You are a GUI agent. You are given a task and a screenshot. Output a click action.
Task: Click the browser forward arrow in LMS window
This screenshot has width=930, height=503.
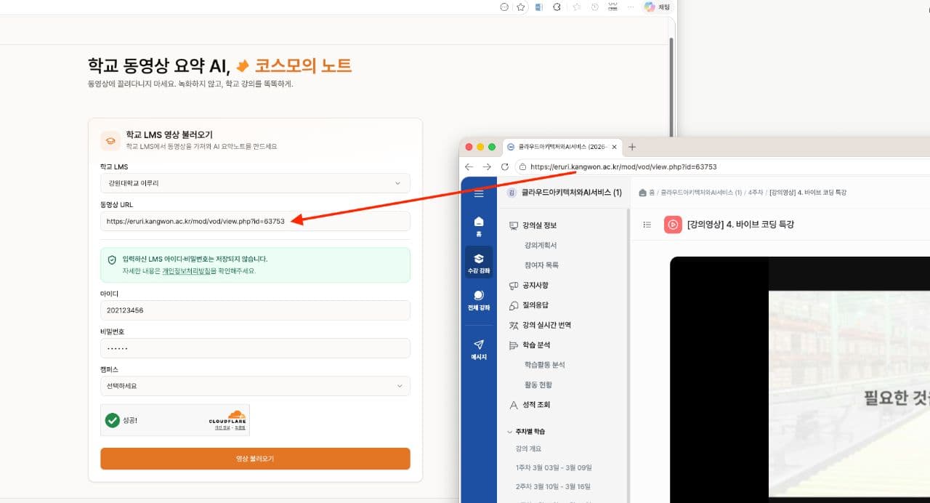click(x=487, y=166)
